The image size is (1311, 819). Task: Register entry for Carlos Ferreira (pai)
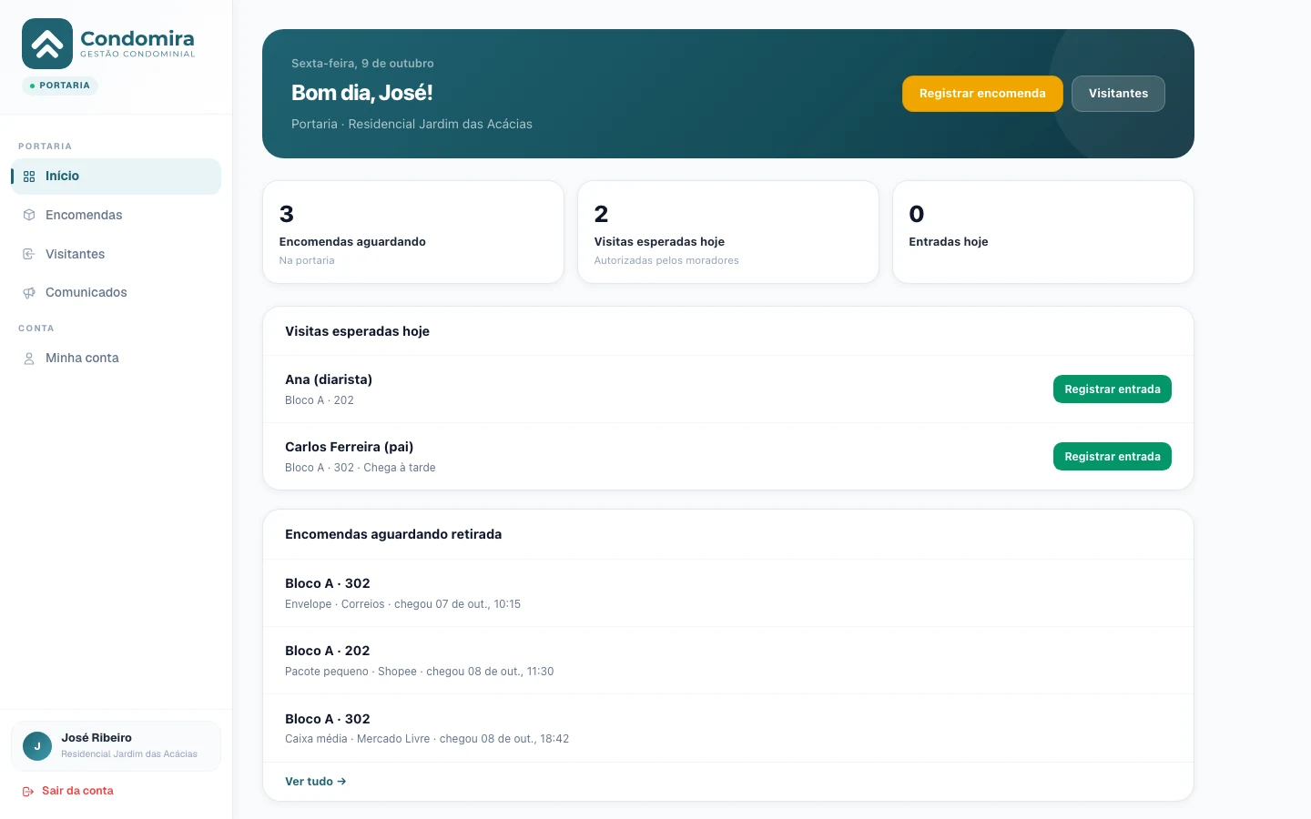click(1112, 457)
